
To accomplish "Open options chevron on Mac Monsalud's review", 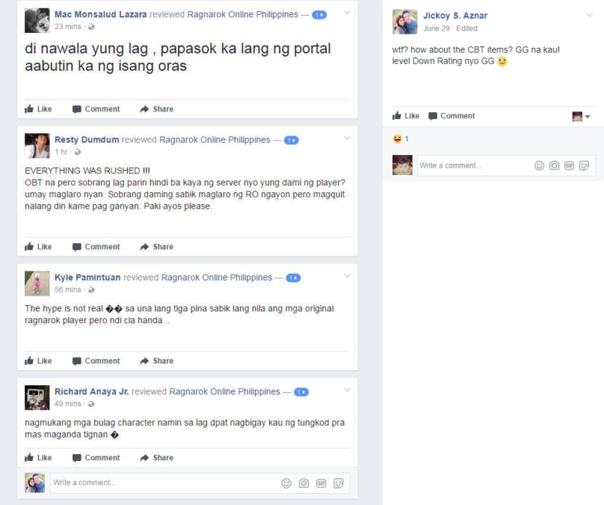I will click(347, 13).
